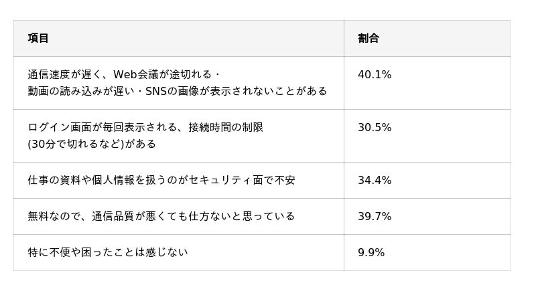The image size is (536, 291).
Task: Select the row starting with 無料なので
Action: (161, 217)
